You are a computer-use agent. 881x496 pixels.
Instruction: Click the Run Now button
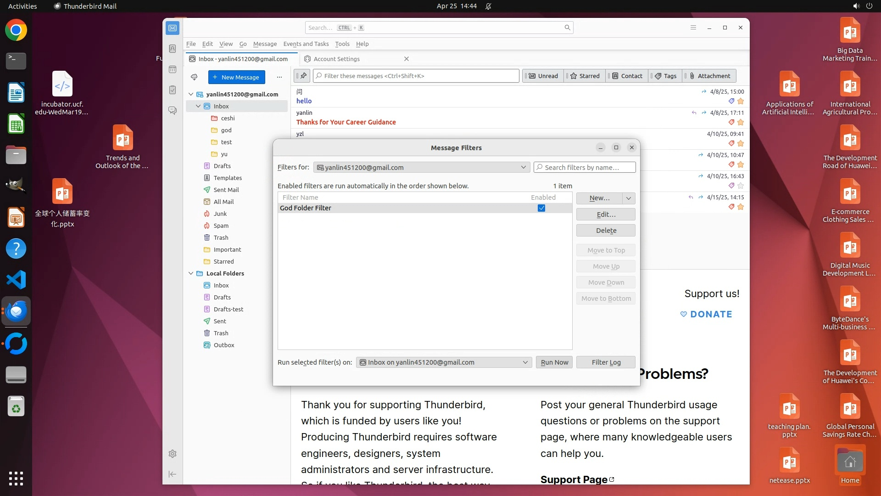point(554,362)
